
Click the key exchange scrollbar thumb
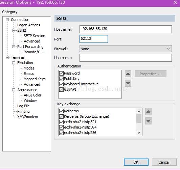(x=139, y=118)
